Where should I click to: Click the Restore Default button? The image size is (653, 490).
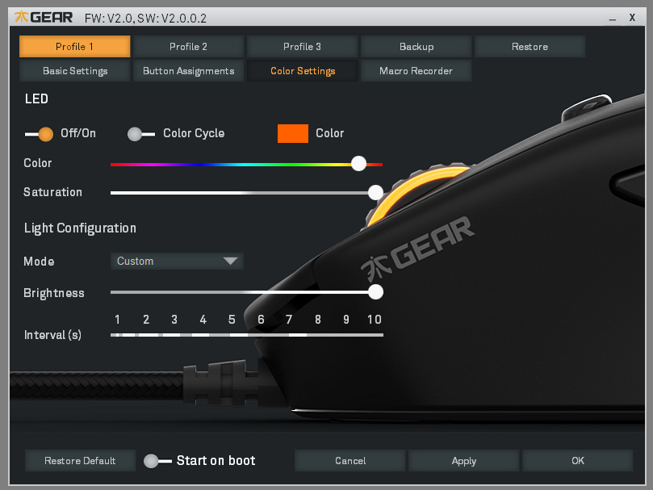pyautogui.click(x=80, y=460)
